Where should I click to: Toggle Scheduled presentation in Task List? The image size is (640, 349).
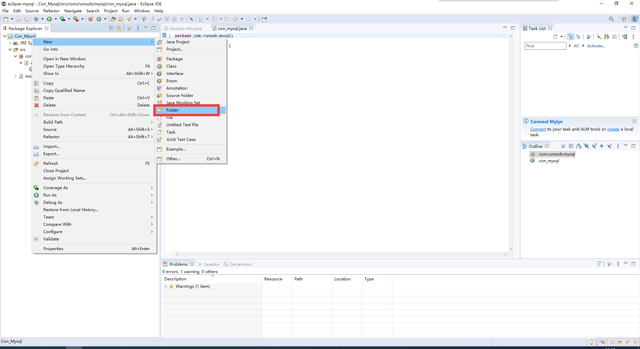click(x=578, y=37)
